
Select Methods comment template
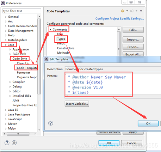(63, 53)
